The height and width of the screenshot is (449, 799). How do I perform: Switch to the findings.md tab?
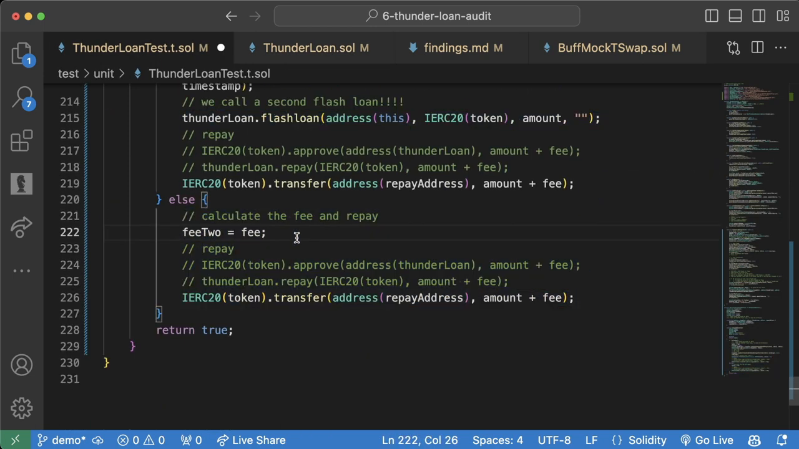[x=456, y=48]
